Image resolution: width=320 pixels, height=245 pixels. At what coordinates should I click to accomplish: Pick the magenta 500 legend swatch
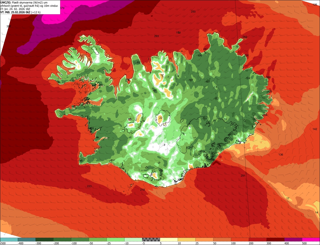(x=311, y=239)
